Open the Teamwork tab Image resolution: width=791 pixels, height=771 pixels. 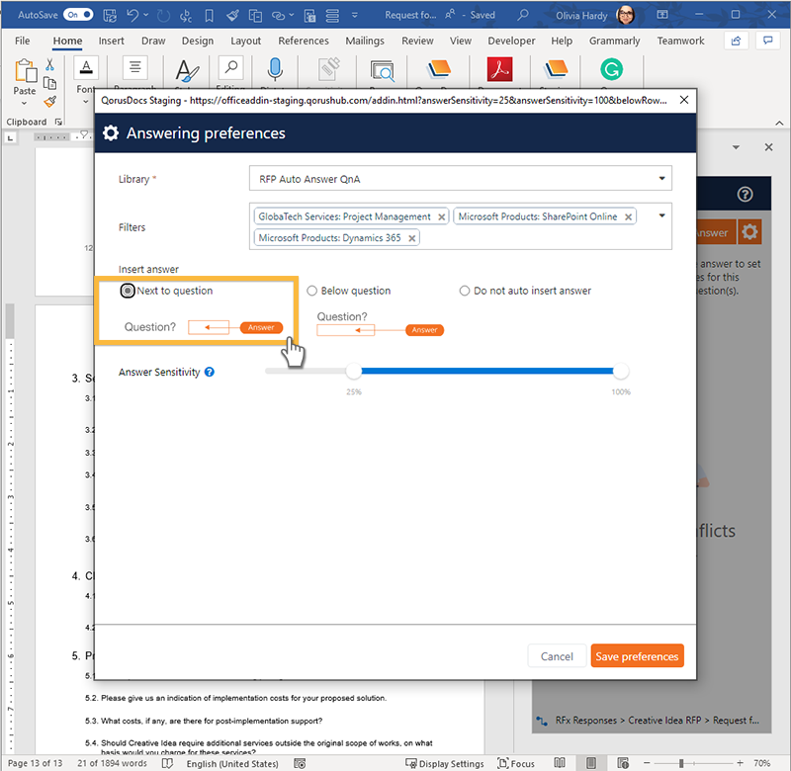680,41
